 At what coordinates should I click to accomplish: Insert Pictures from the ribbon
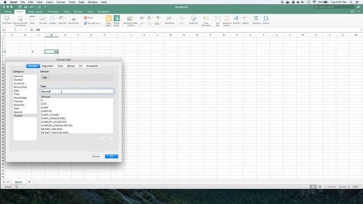[x=43, y=20]
